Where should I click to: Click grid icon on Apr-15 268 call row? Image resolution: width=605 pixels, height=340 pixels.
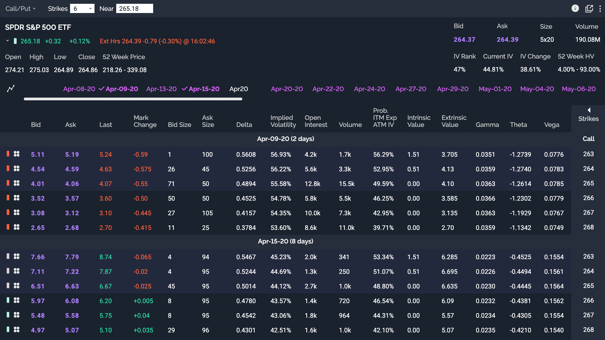(17, 330)
